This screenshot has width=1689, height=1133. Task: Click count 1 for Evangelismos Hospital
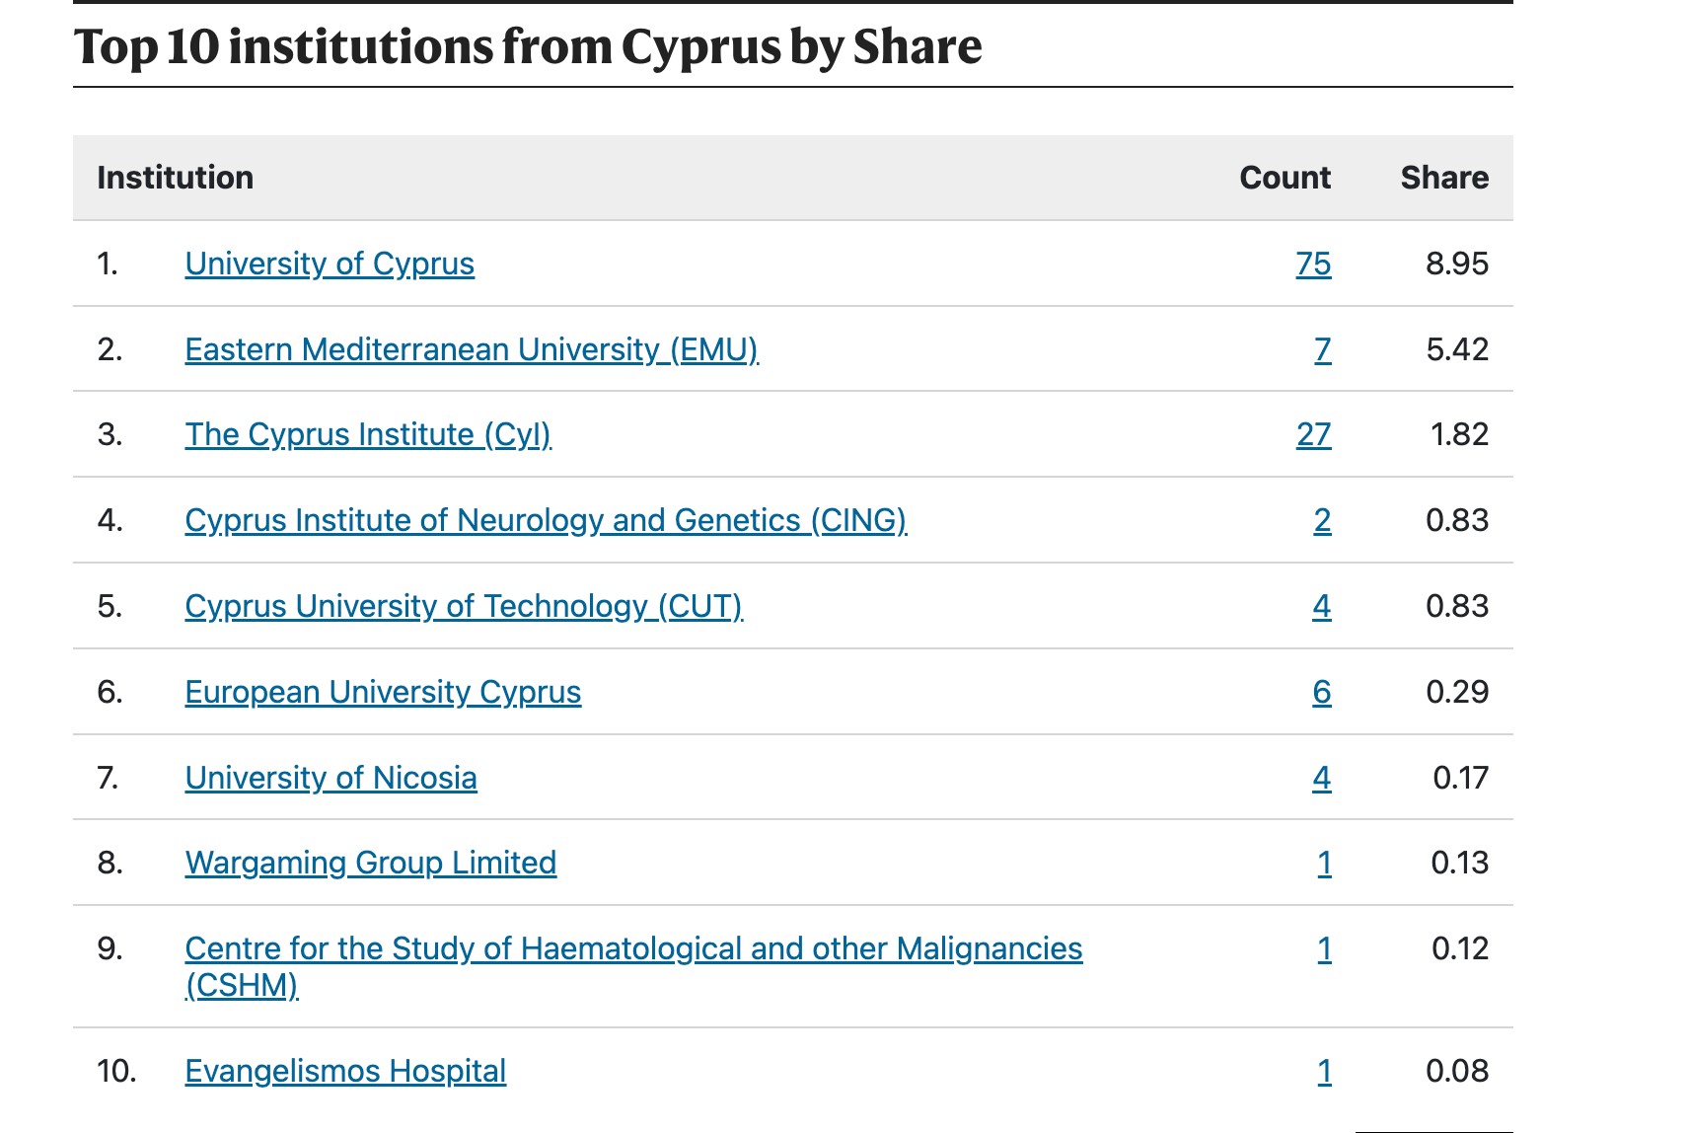(x=1324, y=1071)
